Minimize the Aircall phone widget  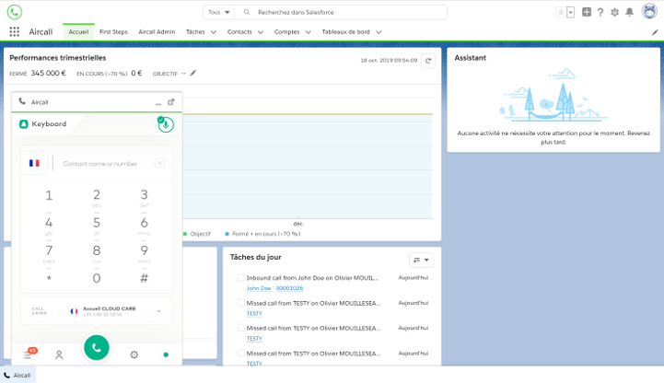tap(158, 102)
